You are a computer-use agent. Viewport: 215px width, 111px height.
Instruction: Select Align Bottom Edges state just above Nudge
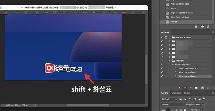[x=186, y=17]
